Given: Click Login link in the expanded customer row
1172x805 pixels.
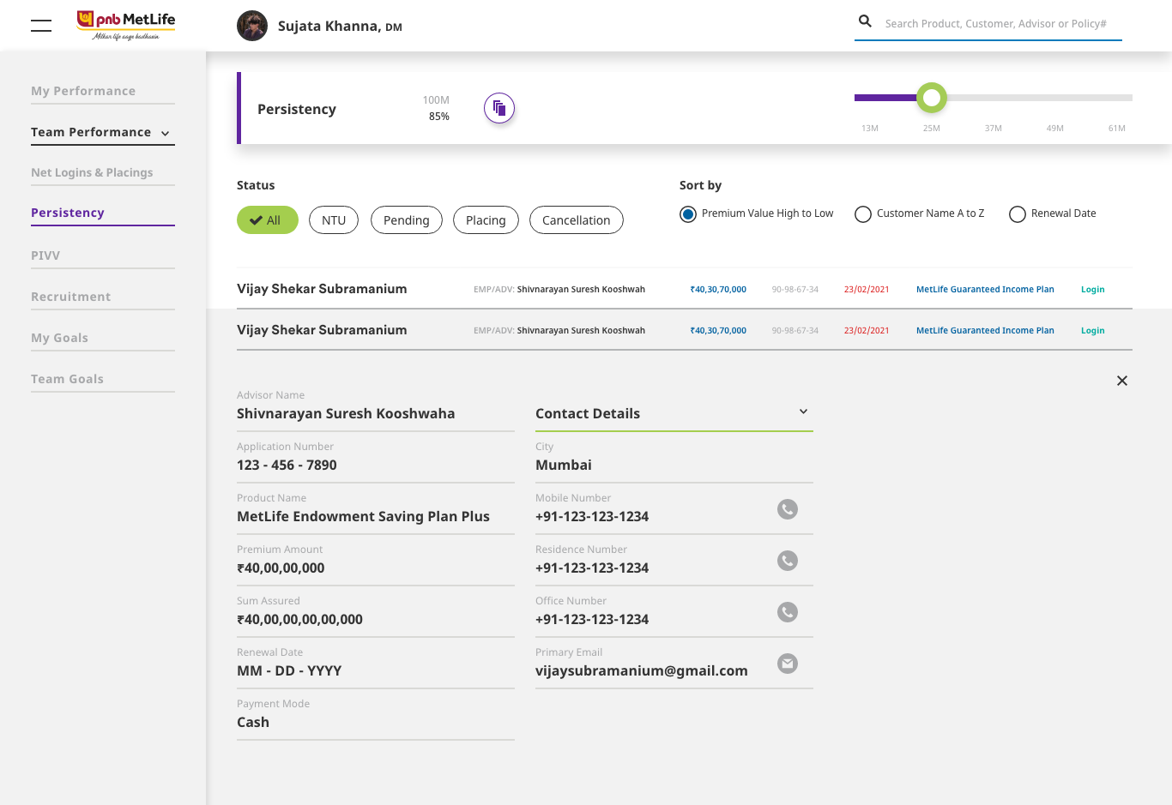Looking at the screenshot, I should coord(1093,330).
